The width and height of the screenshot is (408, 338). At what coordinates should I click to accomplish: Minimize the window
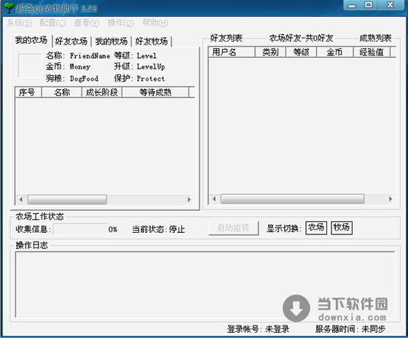(352, 5)
